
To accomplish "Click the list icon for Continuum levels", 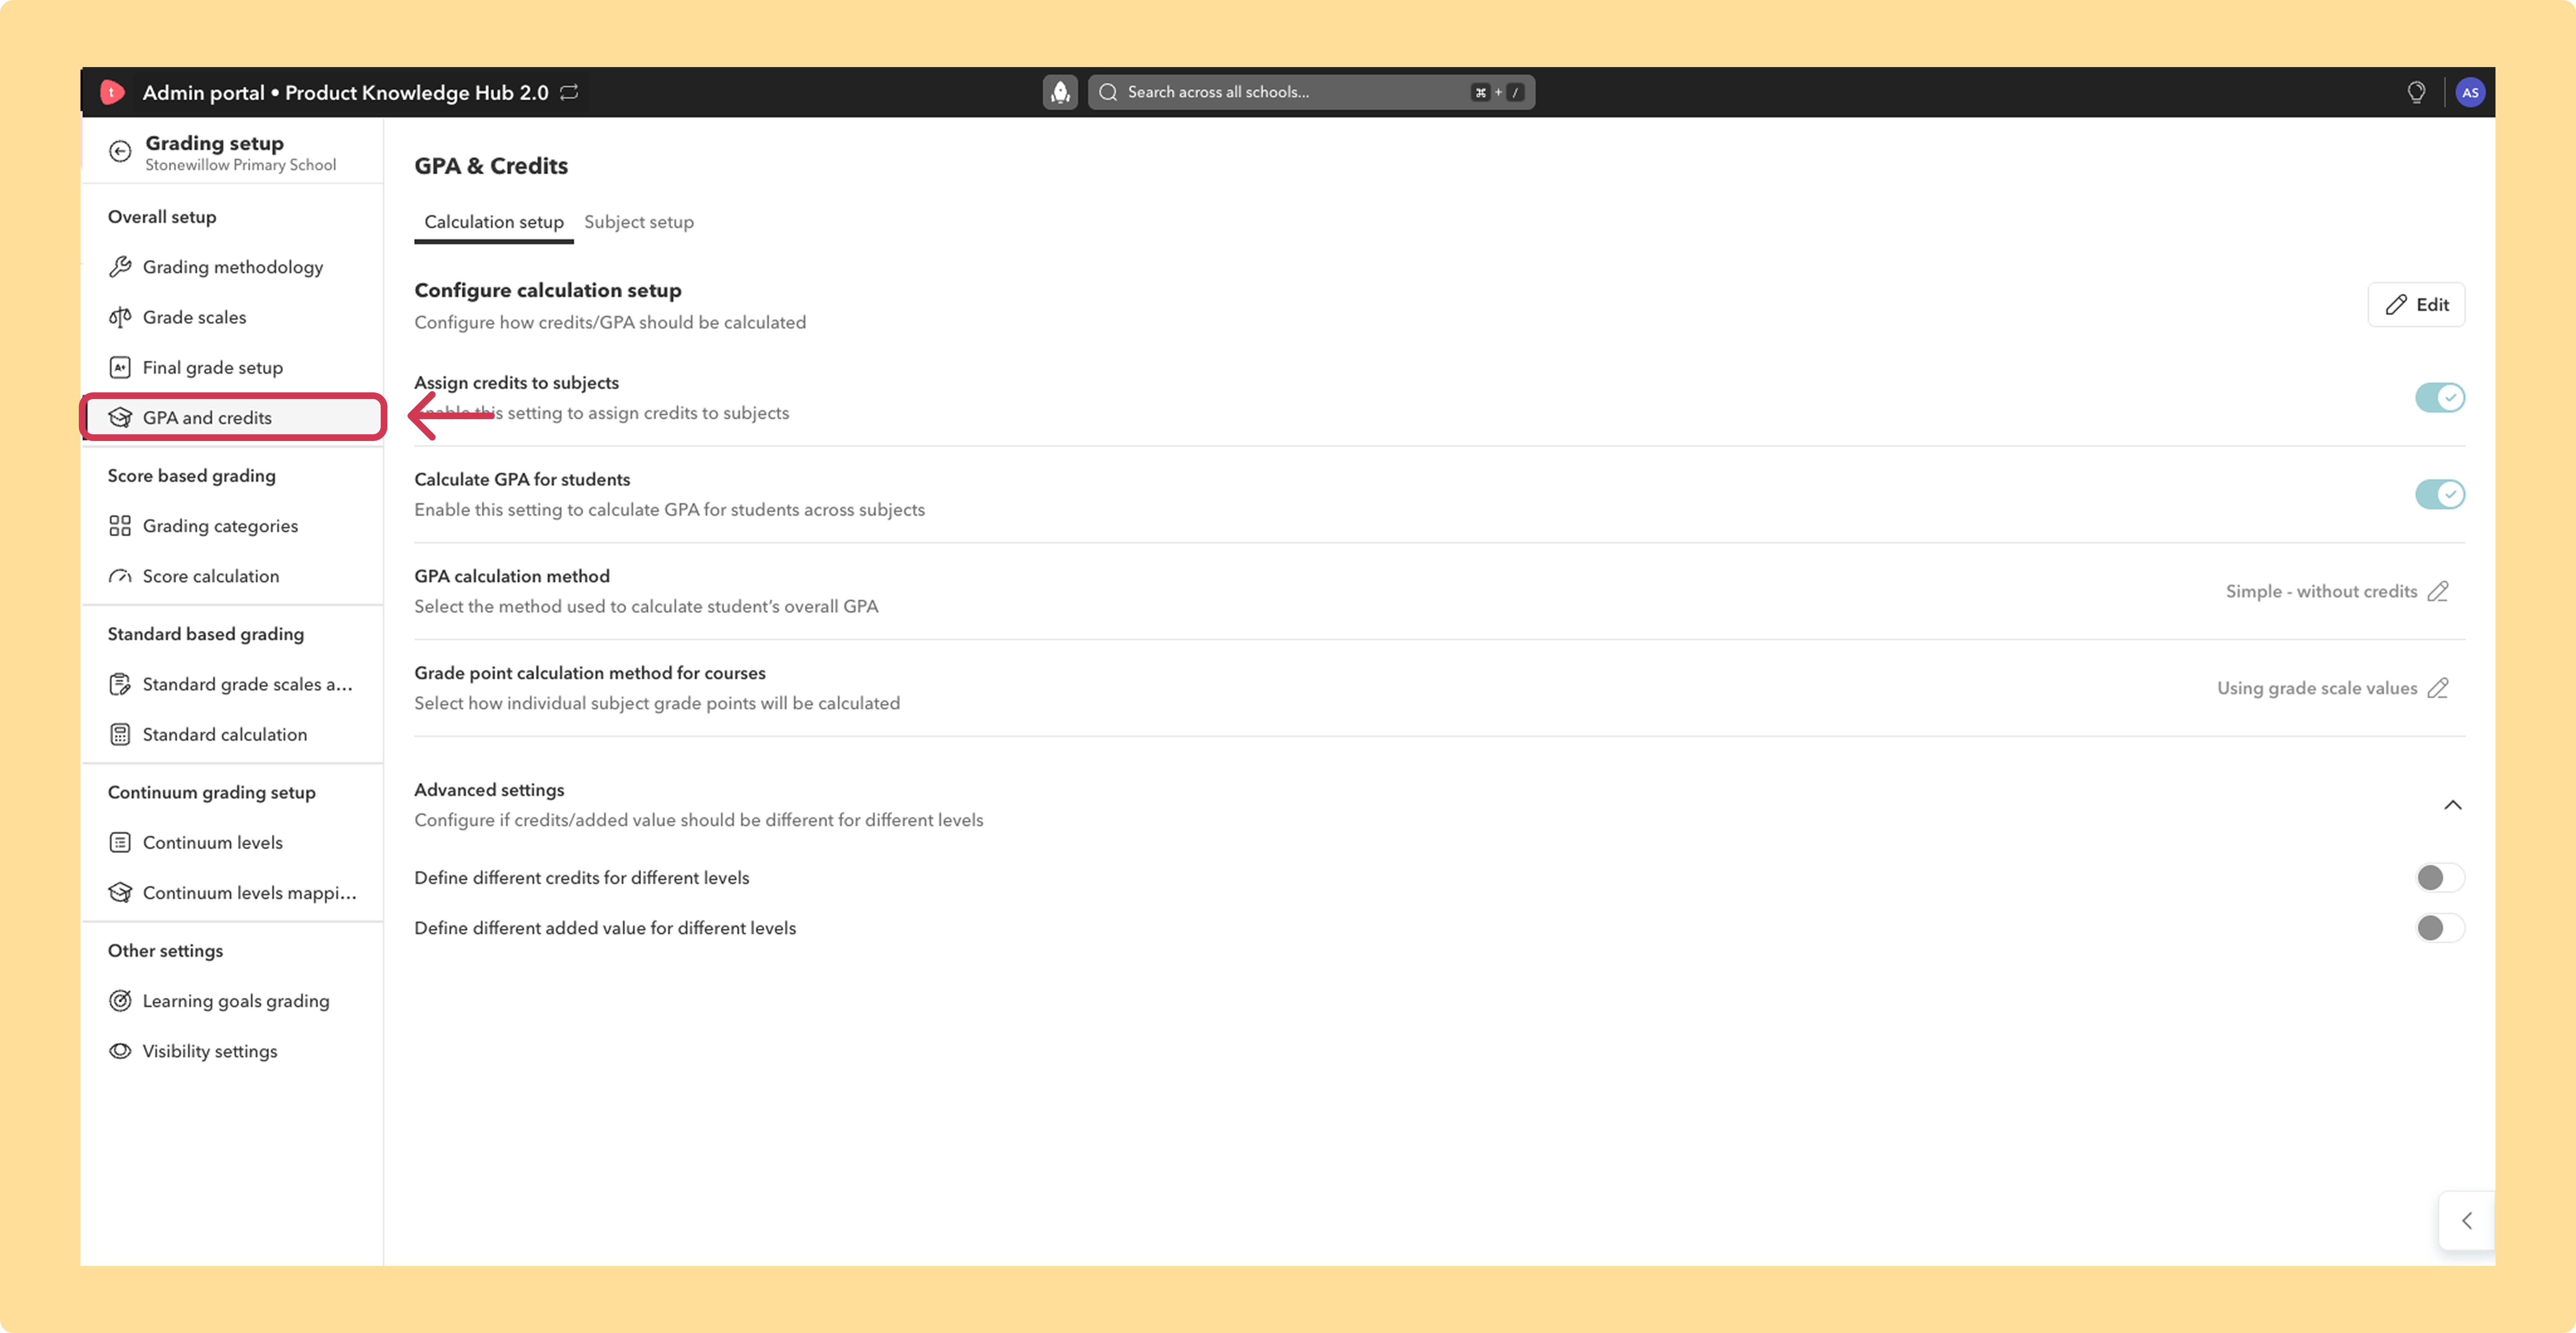I will (x=120, y=842).
